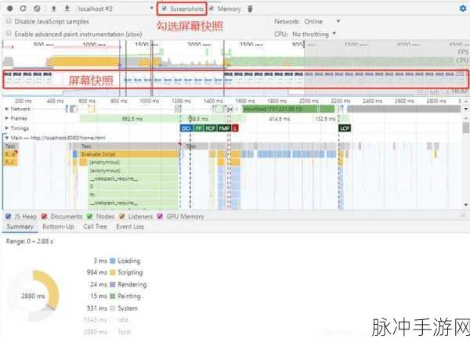This screenshot has height=342, width=470.
Task: Load a profile with the upload icon
Action: pyautogui.click(x=53, y=9)
